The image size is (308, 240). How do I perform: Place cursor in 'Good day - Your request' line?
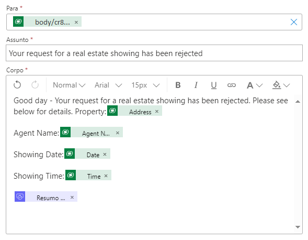tap(151, 101)
